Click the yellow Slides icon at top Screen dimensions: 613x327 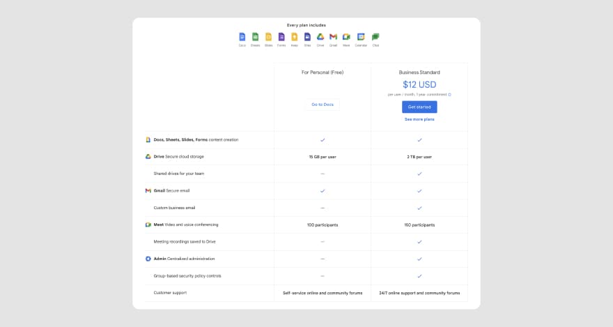(269, 37)
